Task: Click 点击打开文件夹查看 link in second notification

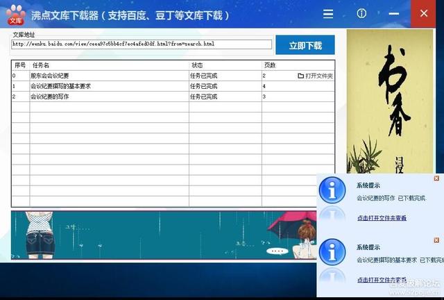Action: 382,280
